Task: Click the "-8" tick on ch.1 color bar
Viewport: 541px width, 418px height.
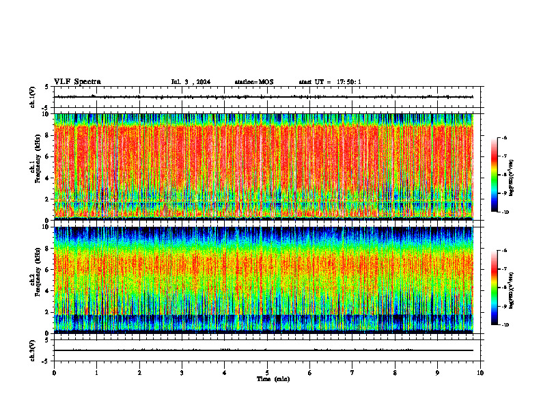Action: tap(503, 175)
